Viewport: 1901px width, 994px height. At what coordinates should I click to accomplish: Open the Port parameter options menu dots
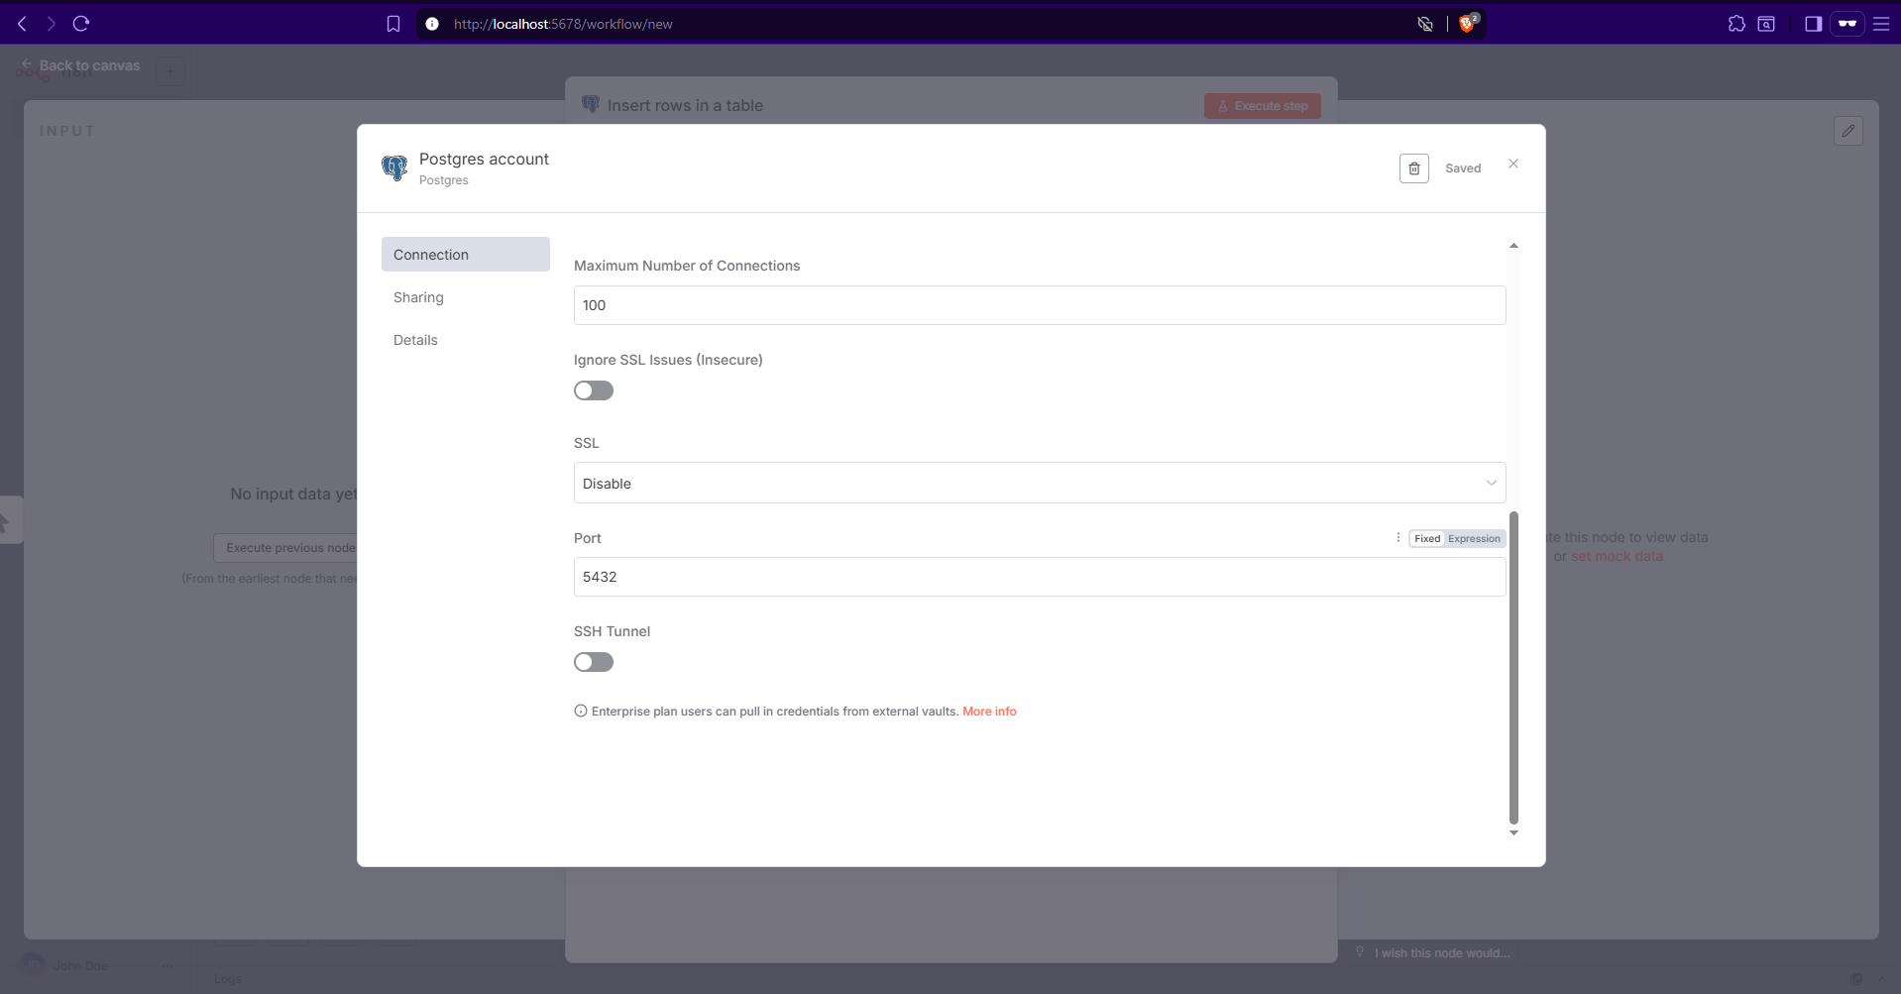pyautogui.click(x=1398, y=538)
